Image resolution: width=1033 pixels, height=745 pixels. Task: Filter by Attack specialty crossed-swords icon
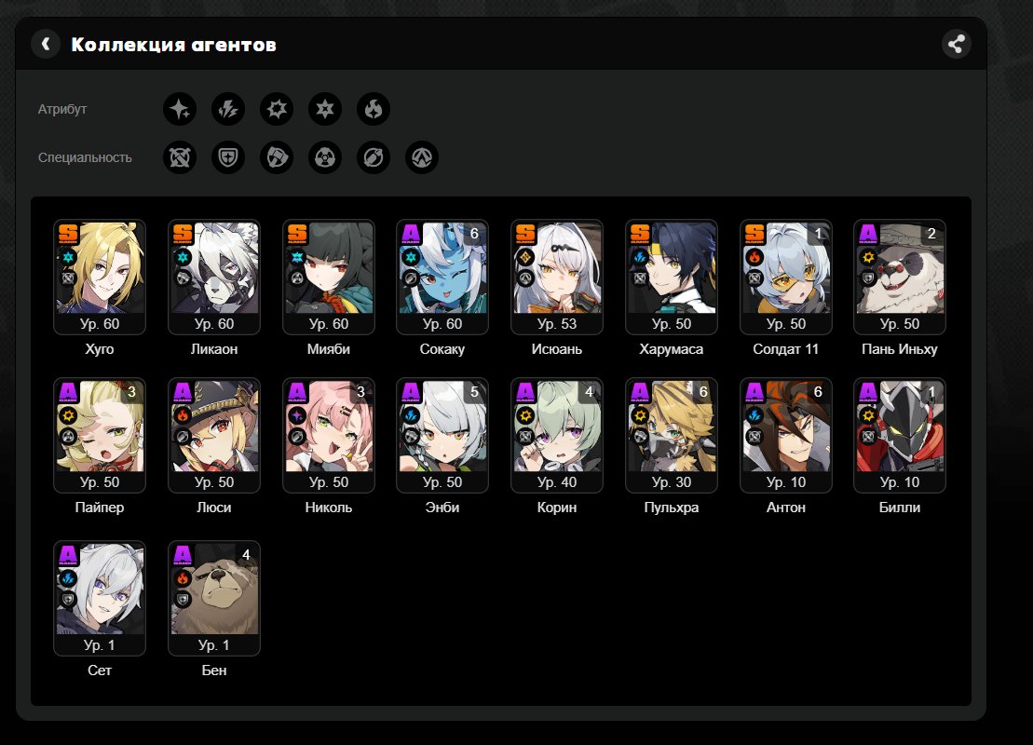pos(180,157)
